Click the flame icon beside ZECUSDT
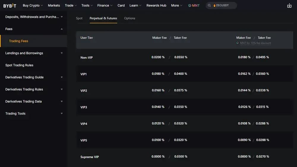Image resolution: width=297 pixels, height=167 pixels. [214, 5]
